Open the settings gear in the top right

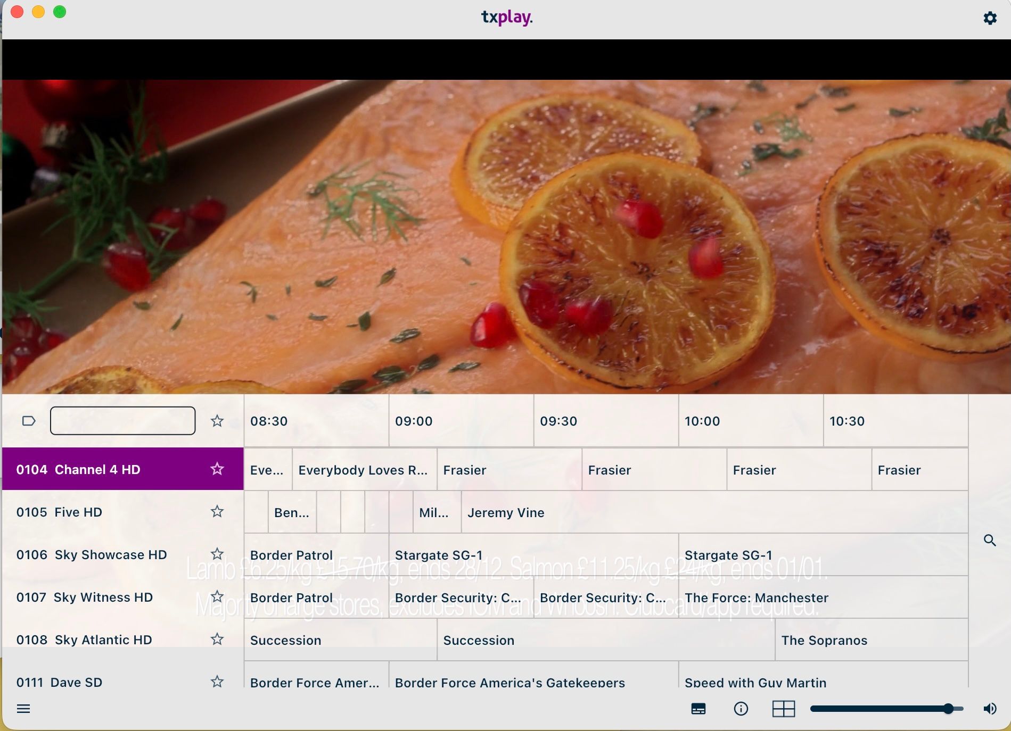991,18
